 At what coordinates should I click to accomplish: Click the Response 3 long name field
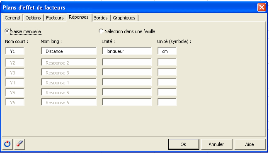click(x=69, y=72)
